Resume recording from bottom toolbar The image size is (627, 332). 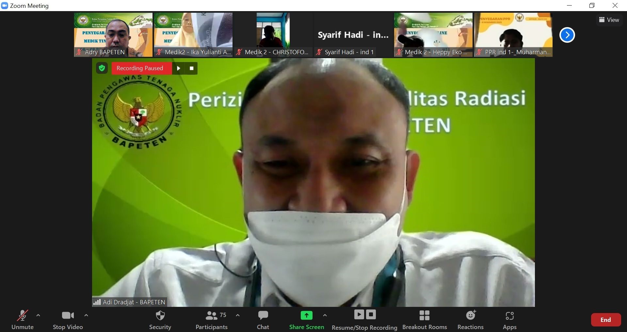coord(359,314)
